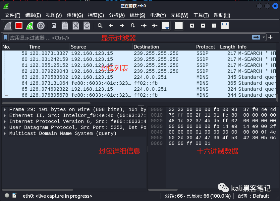This screenshot has height=201, width=280.
Task: Click the 分组: 66 status text
Action: [x=174, y=196]
